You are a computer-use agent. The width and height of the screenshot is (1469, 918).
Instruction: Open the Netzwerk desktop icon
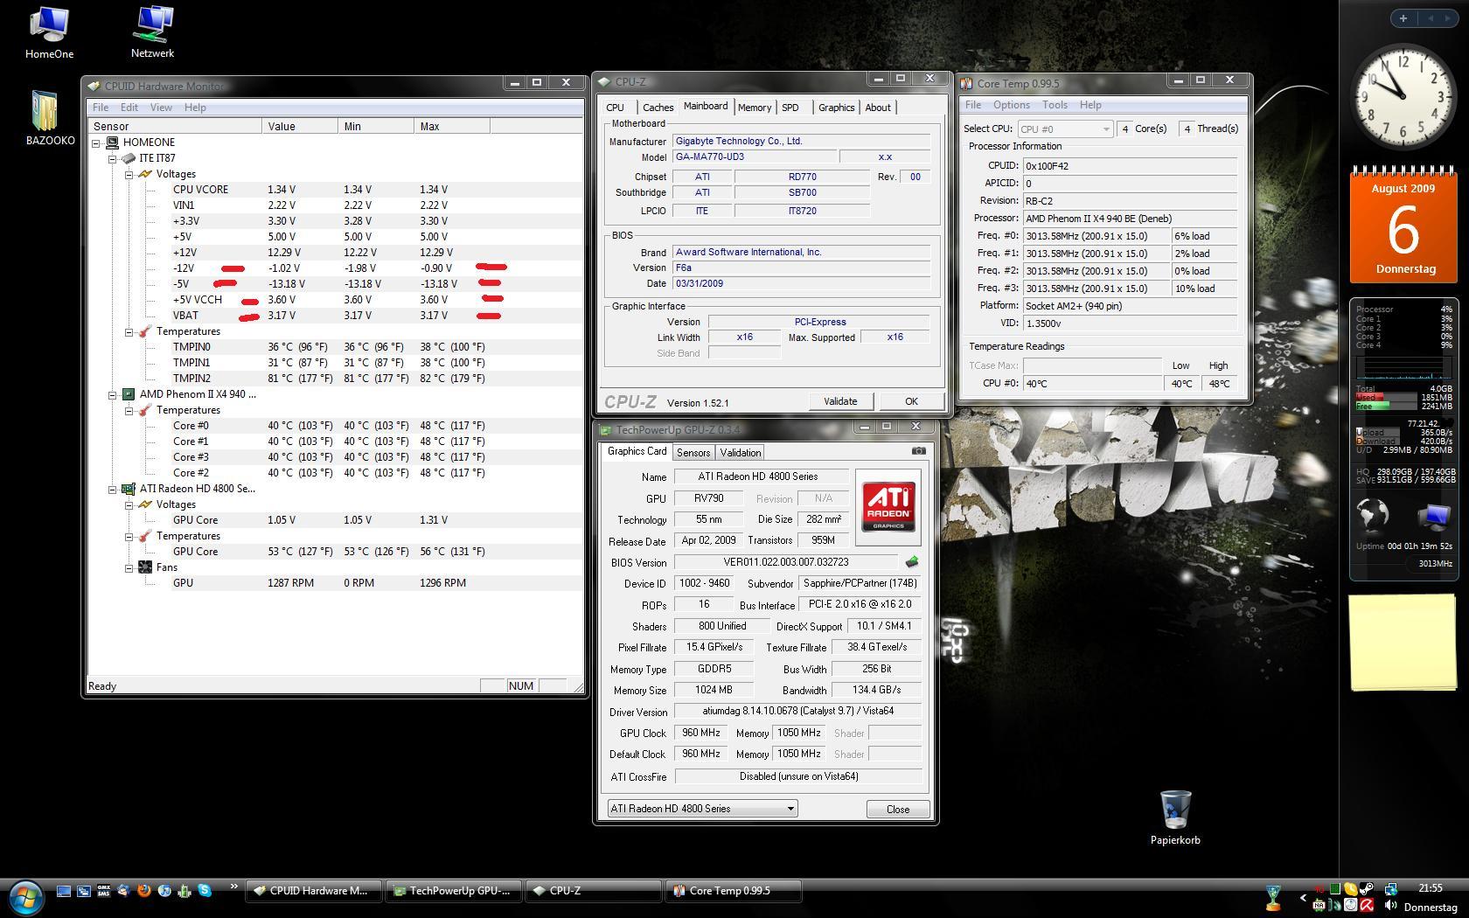152,32
